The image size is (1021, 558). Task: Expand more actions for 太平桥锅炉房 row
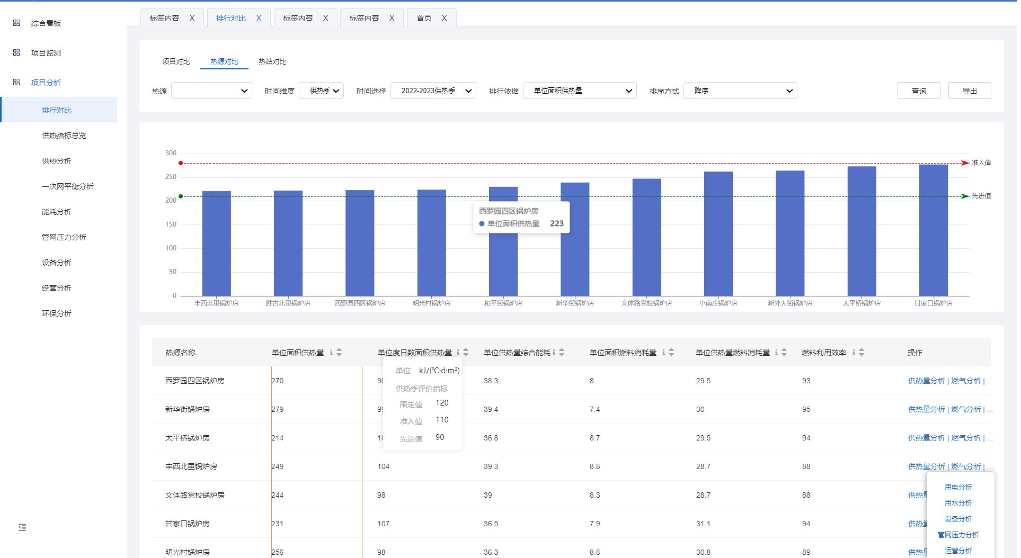tap(990, 438)
